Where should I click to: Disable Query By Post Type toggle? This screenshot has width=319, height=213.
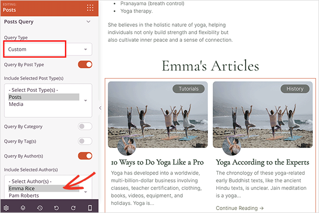click(85, 64)
